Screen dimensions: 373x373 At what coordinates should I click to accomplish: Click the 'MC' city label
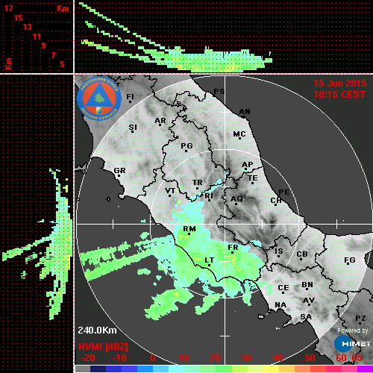(239, 134)
